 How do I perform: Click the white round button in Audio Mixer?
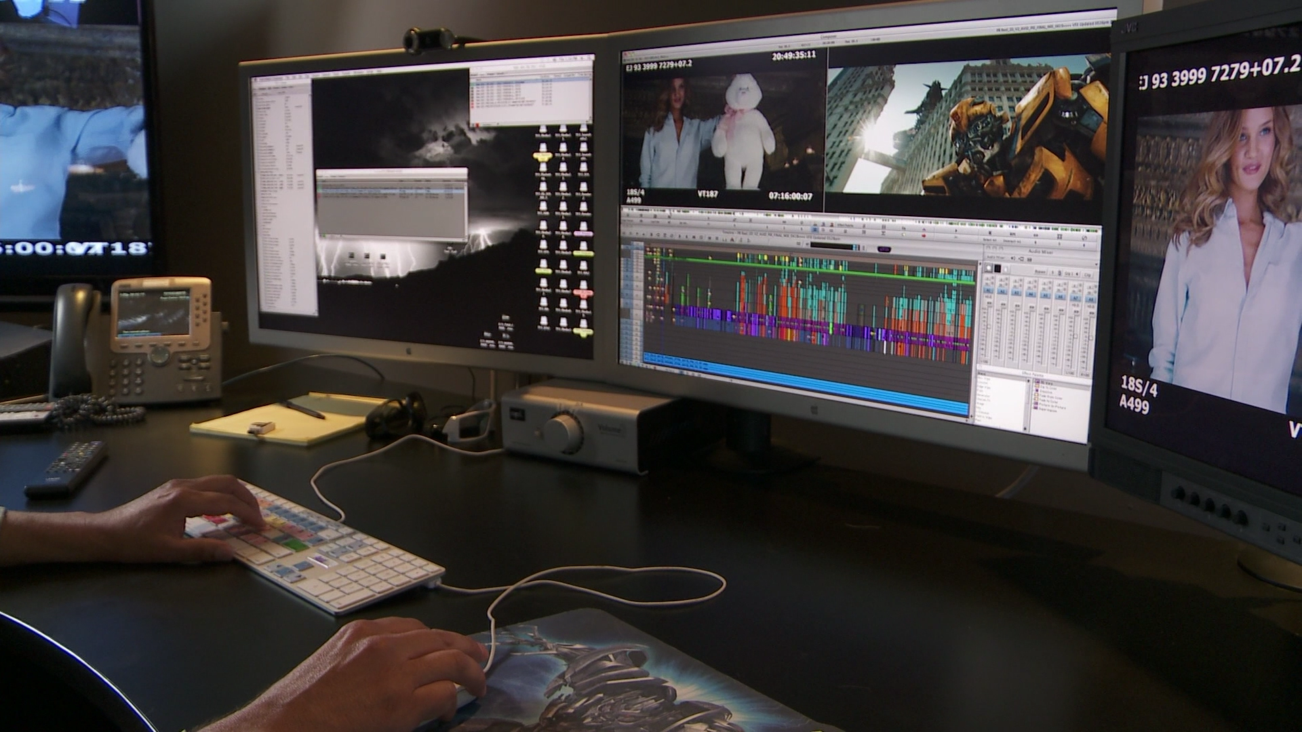pos(988,268)
